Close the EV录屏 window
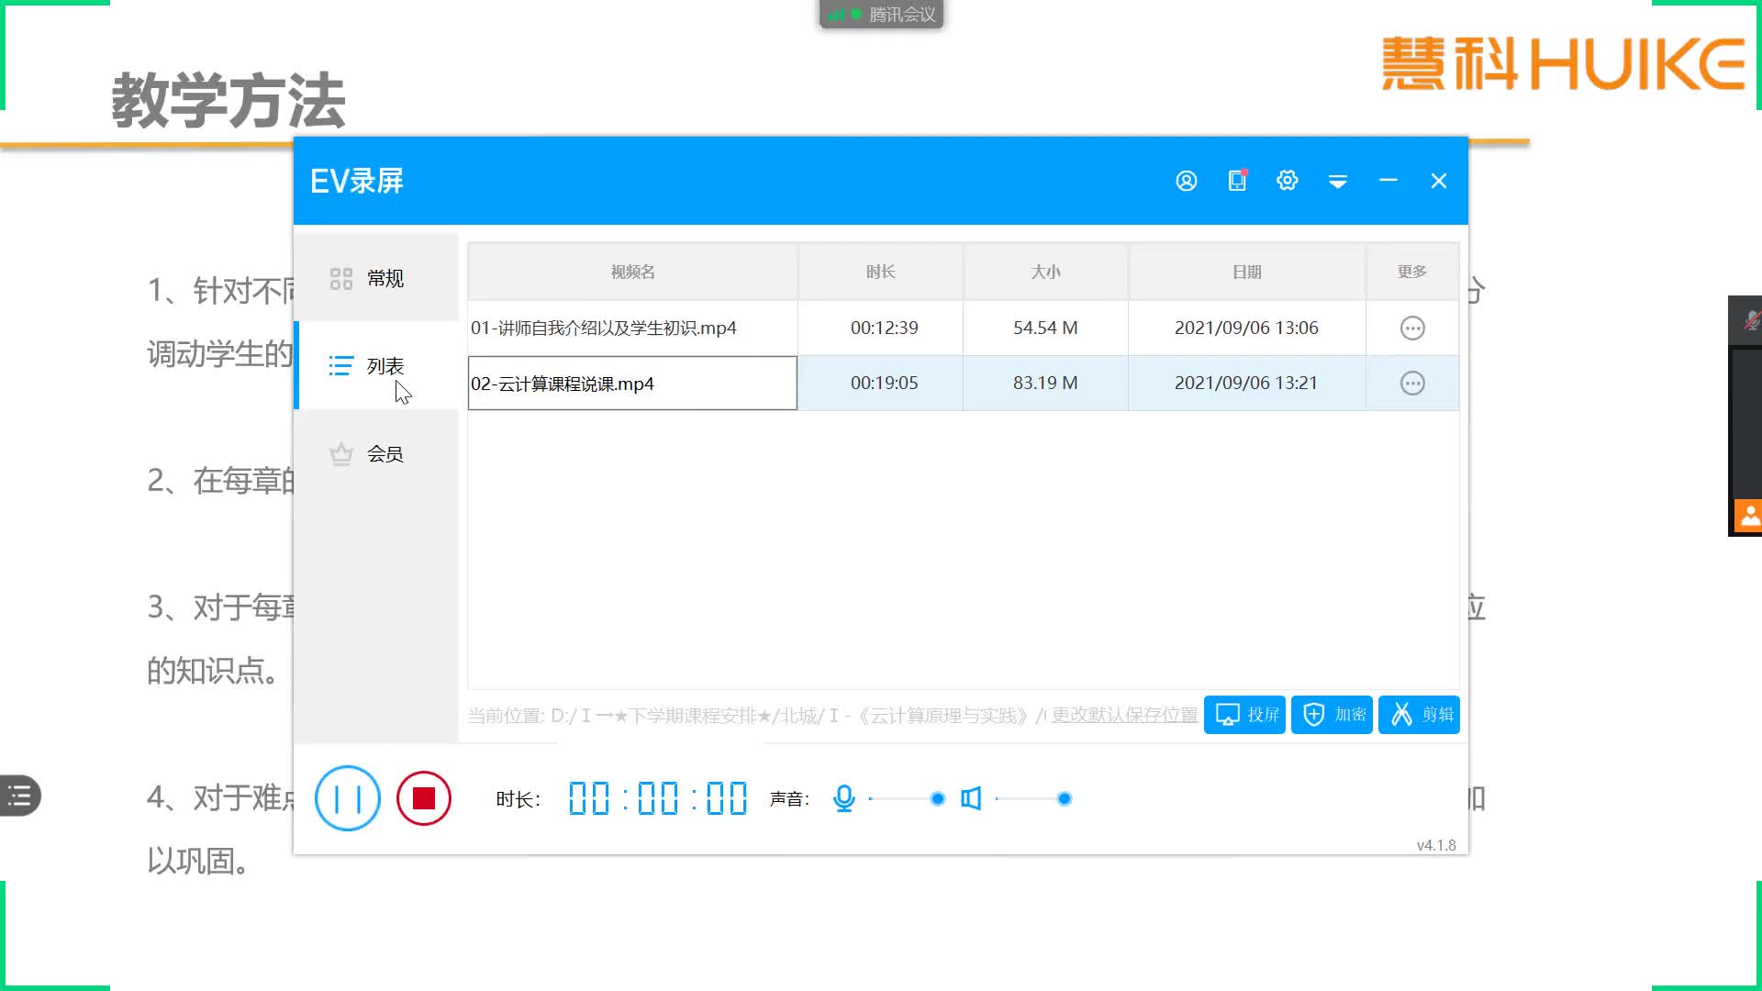 [x=1439, y=181]
